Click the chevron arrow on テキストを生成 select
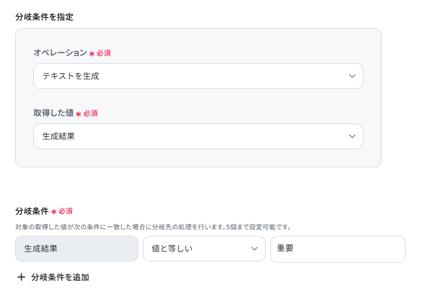Screen dimensions: 436x296 click(x=352, y=76)
